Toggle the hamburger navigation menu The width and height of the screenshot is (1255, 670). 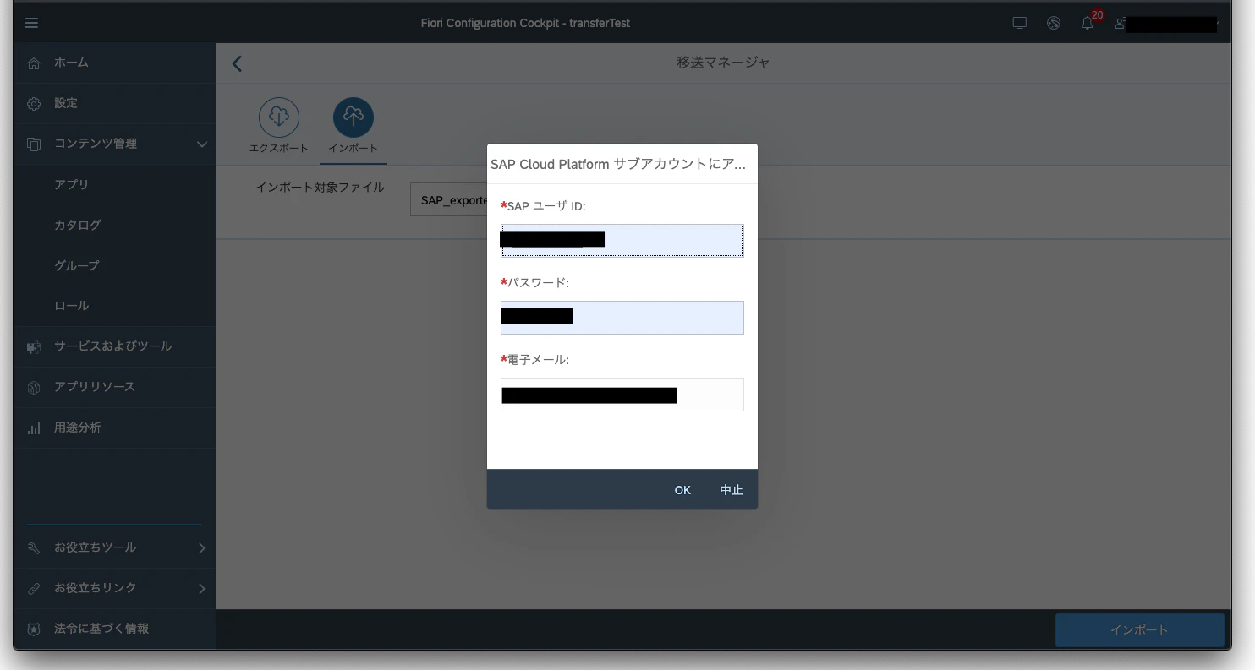click(x=31, y=23)
